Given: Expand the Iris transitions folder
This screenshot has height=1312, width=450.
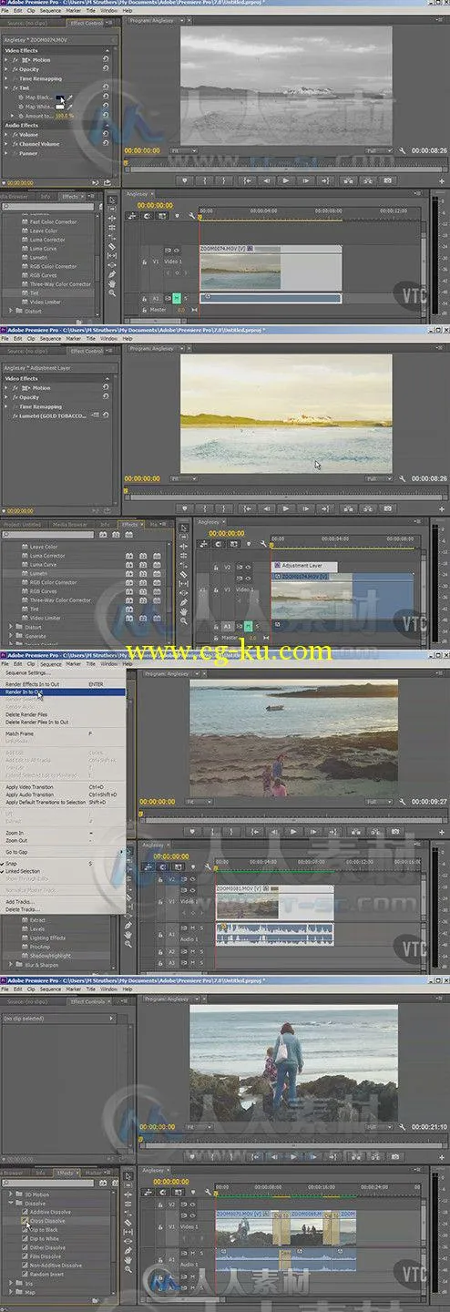Looking at the screenshot, I should pos(11,1283).
